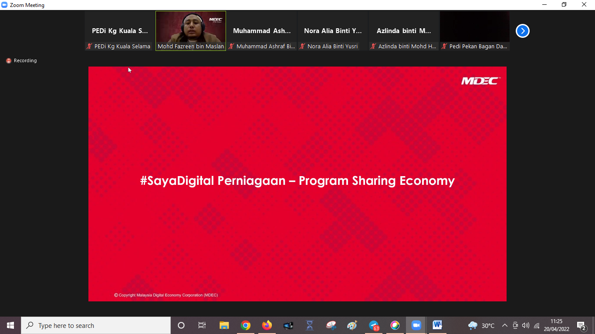595x334 pixels.
Task: Click muted microphone icon for Nora Alia Binti Yusri
Action: point(302,46)
